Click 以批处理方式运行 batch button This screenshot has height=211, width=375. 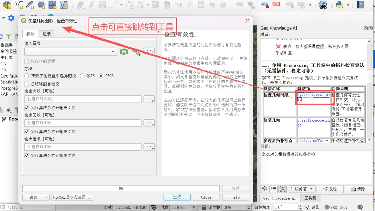tap(72, 197)
